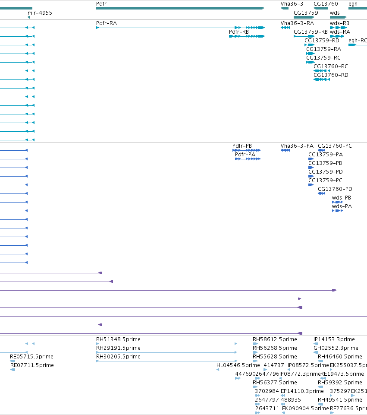Open the 488935 feature label
Viewport: 367px width, 415px height.
[x=291, y=400]
